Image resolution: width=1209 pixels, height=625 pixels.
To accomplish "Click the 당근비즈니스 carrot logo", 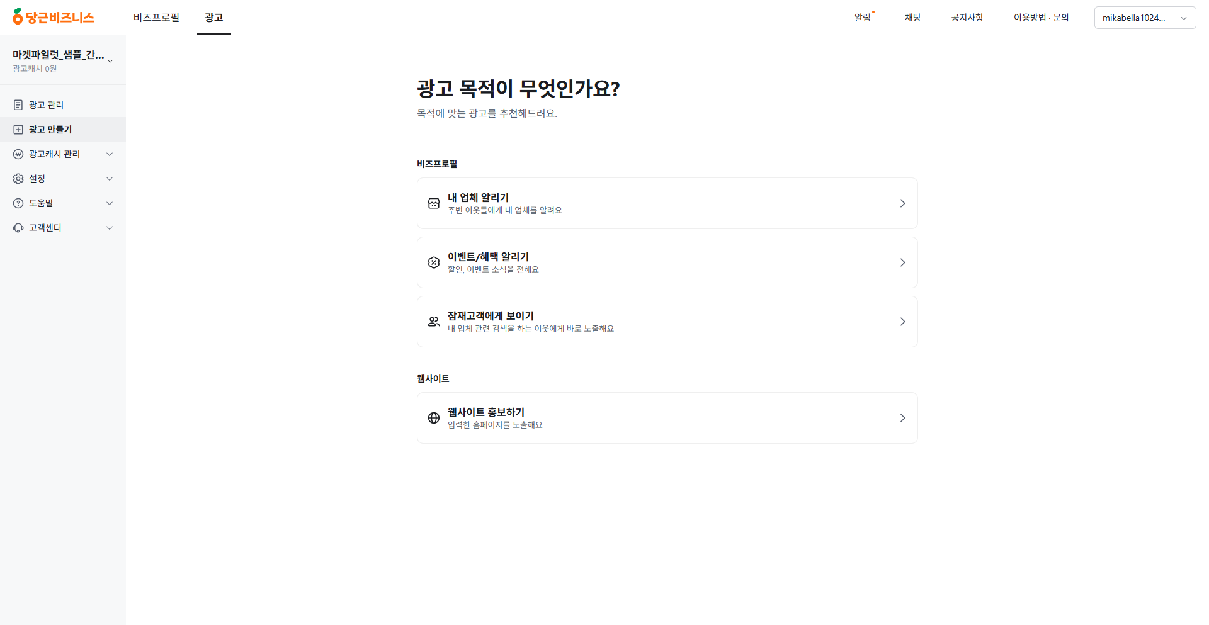I will pyautogui.click(x=54, y=17).
